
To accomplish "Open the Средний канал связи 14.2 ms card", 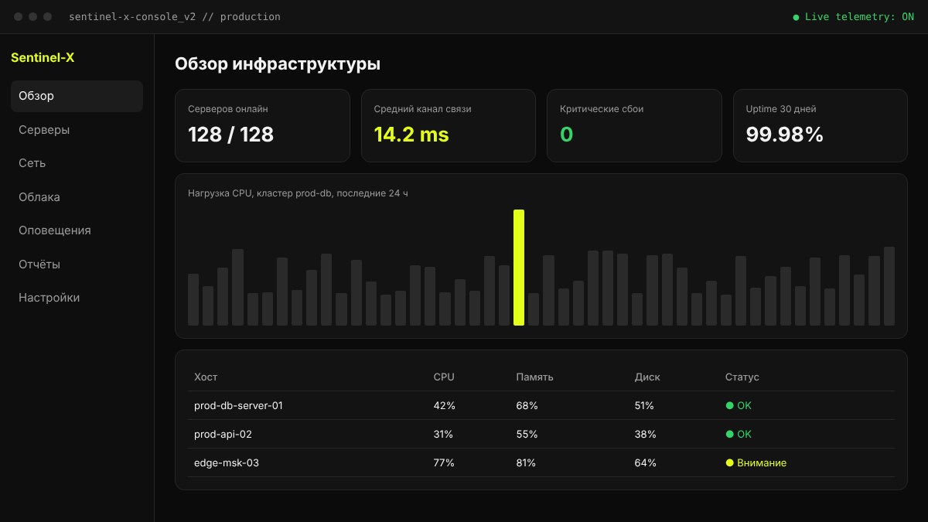I will point(449,125).
